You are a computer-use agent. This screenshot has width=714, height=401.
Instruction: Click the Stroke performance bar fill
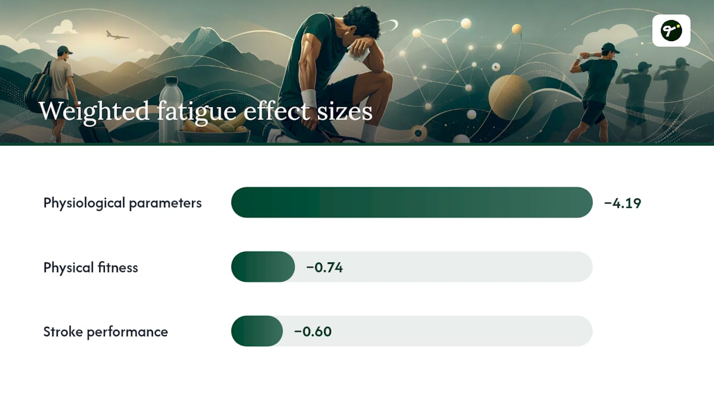257,331
